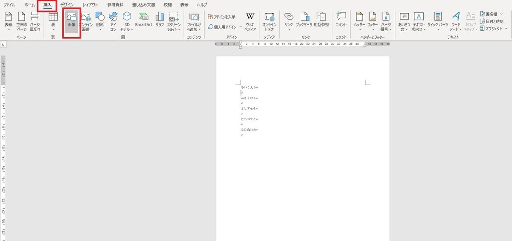Screen dimensions: 512x241
Task: Go to the 参考資料 tab
Action: click(114, 5)
